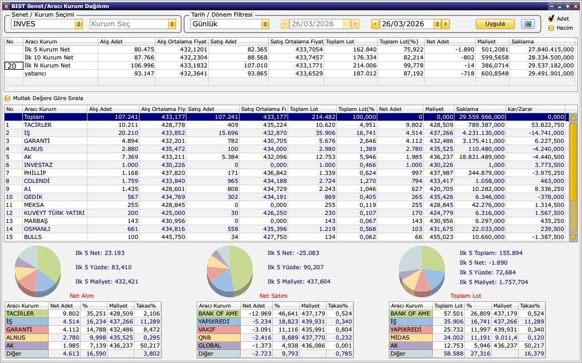The height and width of the screenshot is (363, 582).
Task: Select the Hacim radio option
Action: point(551,27)
